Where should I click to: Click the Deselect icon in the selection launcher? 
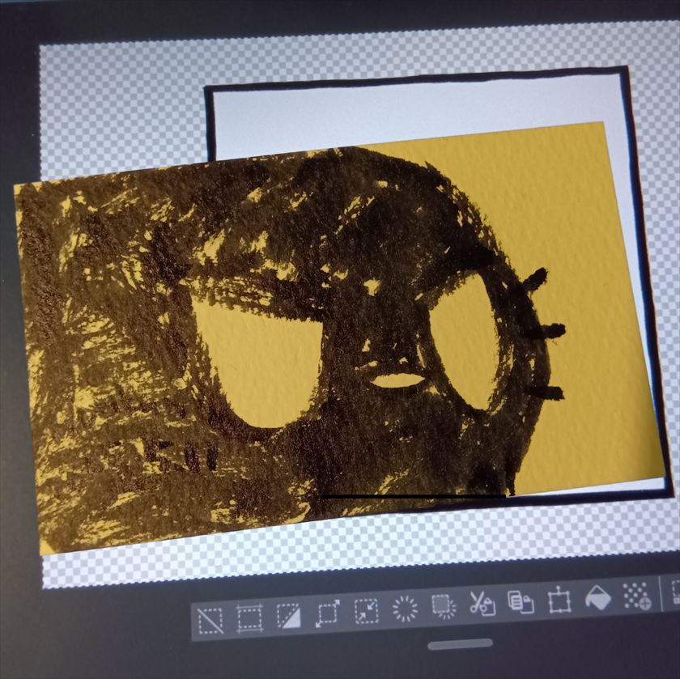pyautogui.click(x=210, y=620)
